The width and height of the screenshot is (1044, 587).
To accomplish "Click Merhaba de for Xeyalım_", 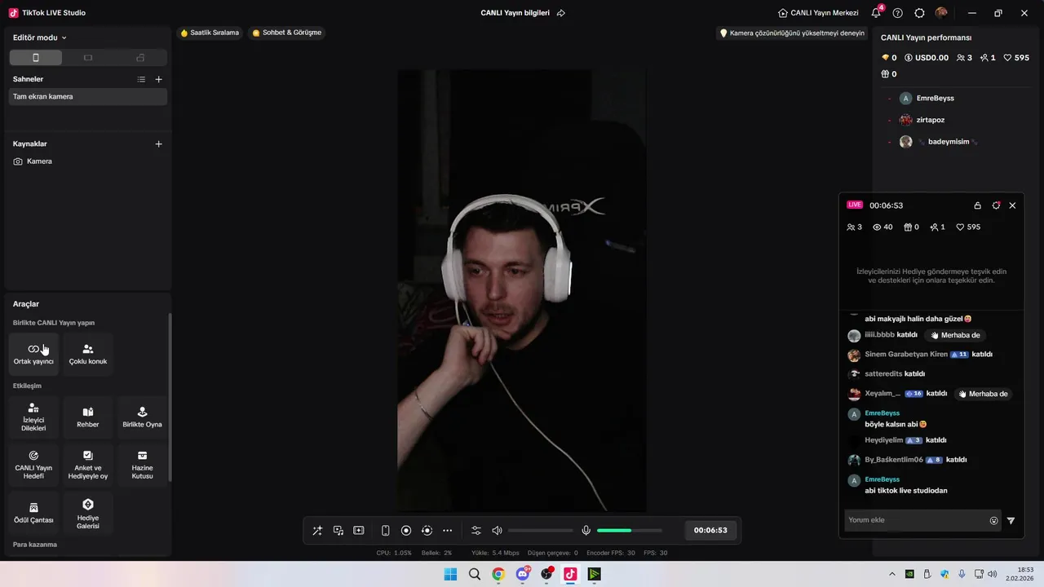I will pyautogui.click(x=983, y=394).
